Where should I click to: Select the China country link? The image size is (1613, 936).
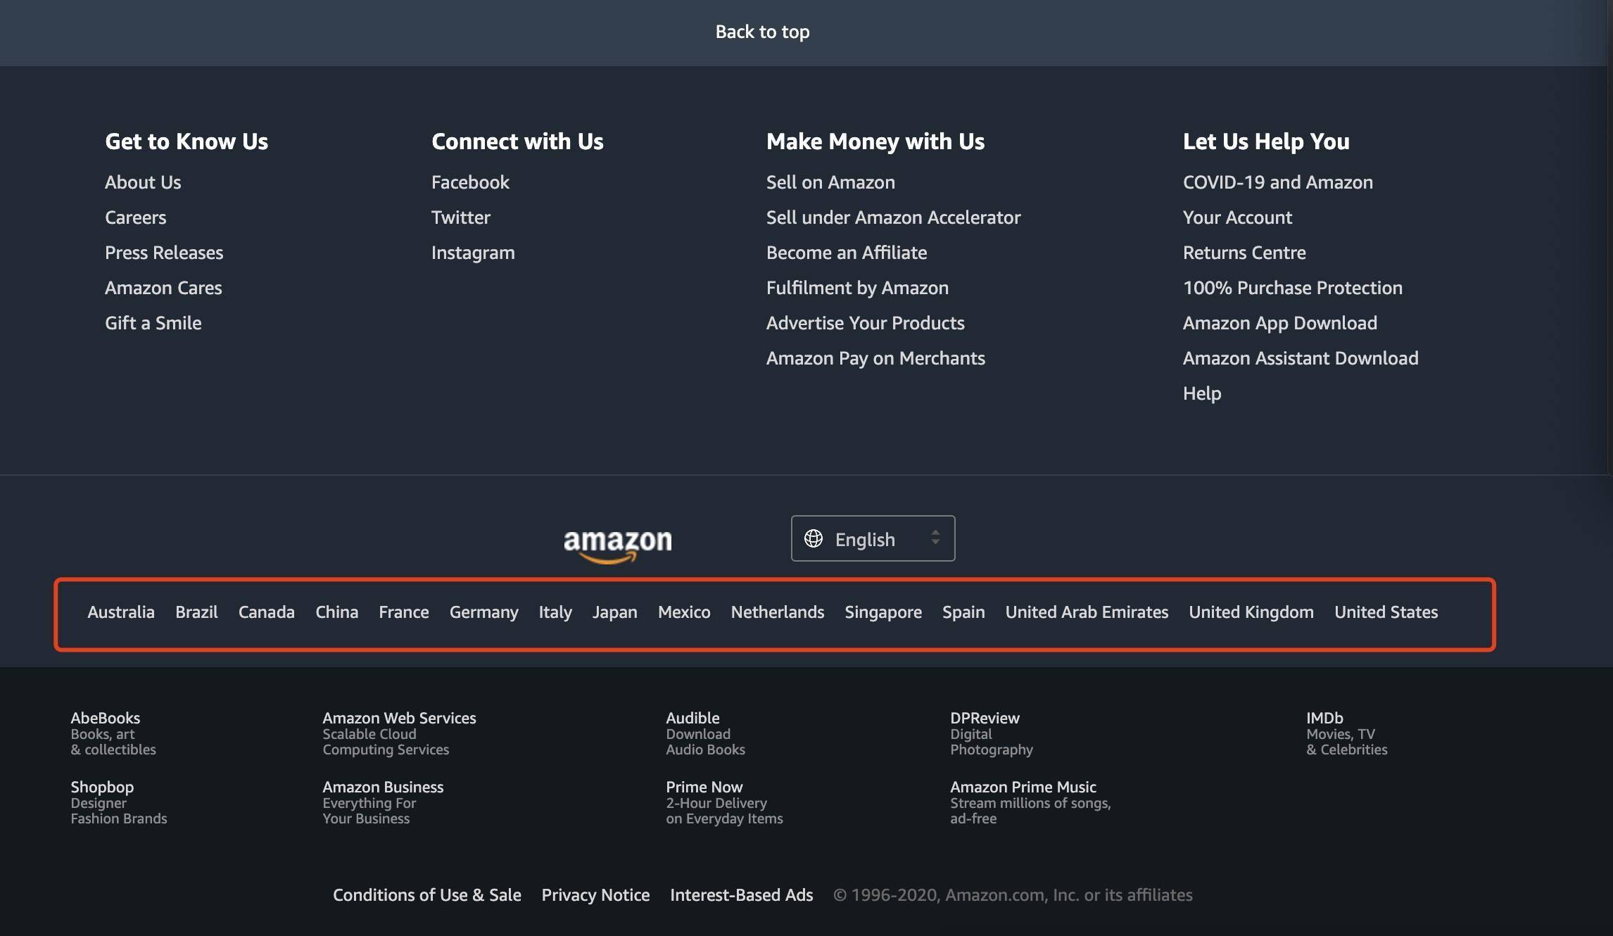336,612
